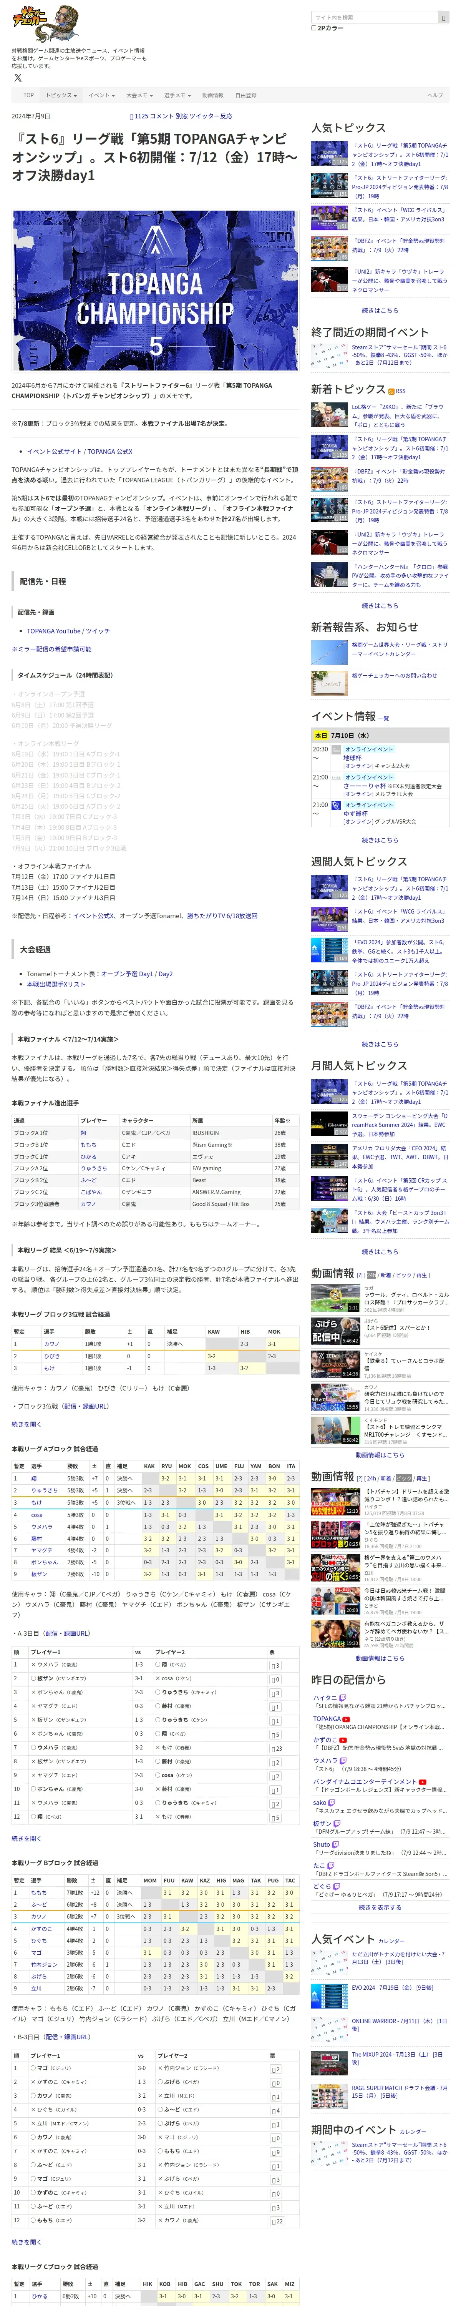Image resolution: width=461 pixels, height=2306 pixels.
Task: Click the Twitch icon next to たこ
Action: point(330,1866)
